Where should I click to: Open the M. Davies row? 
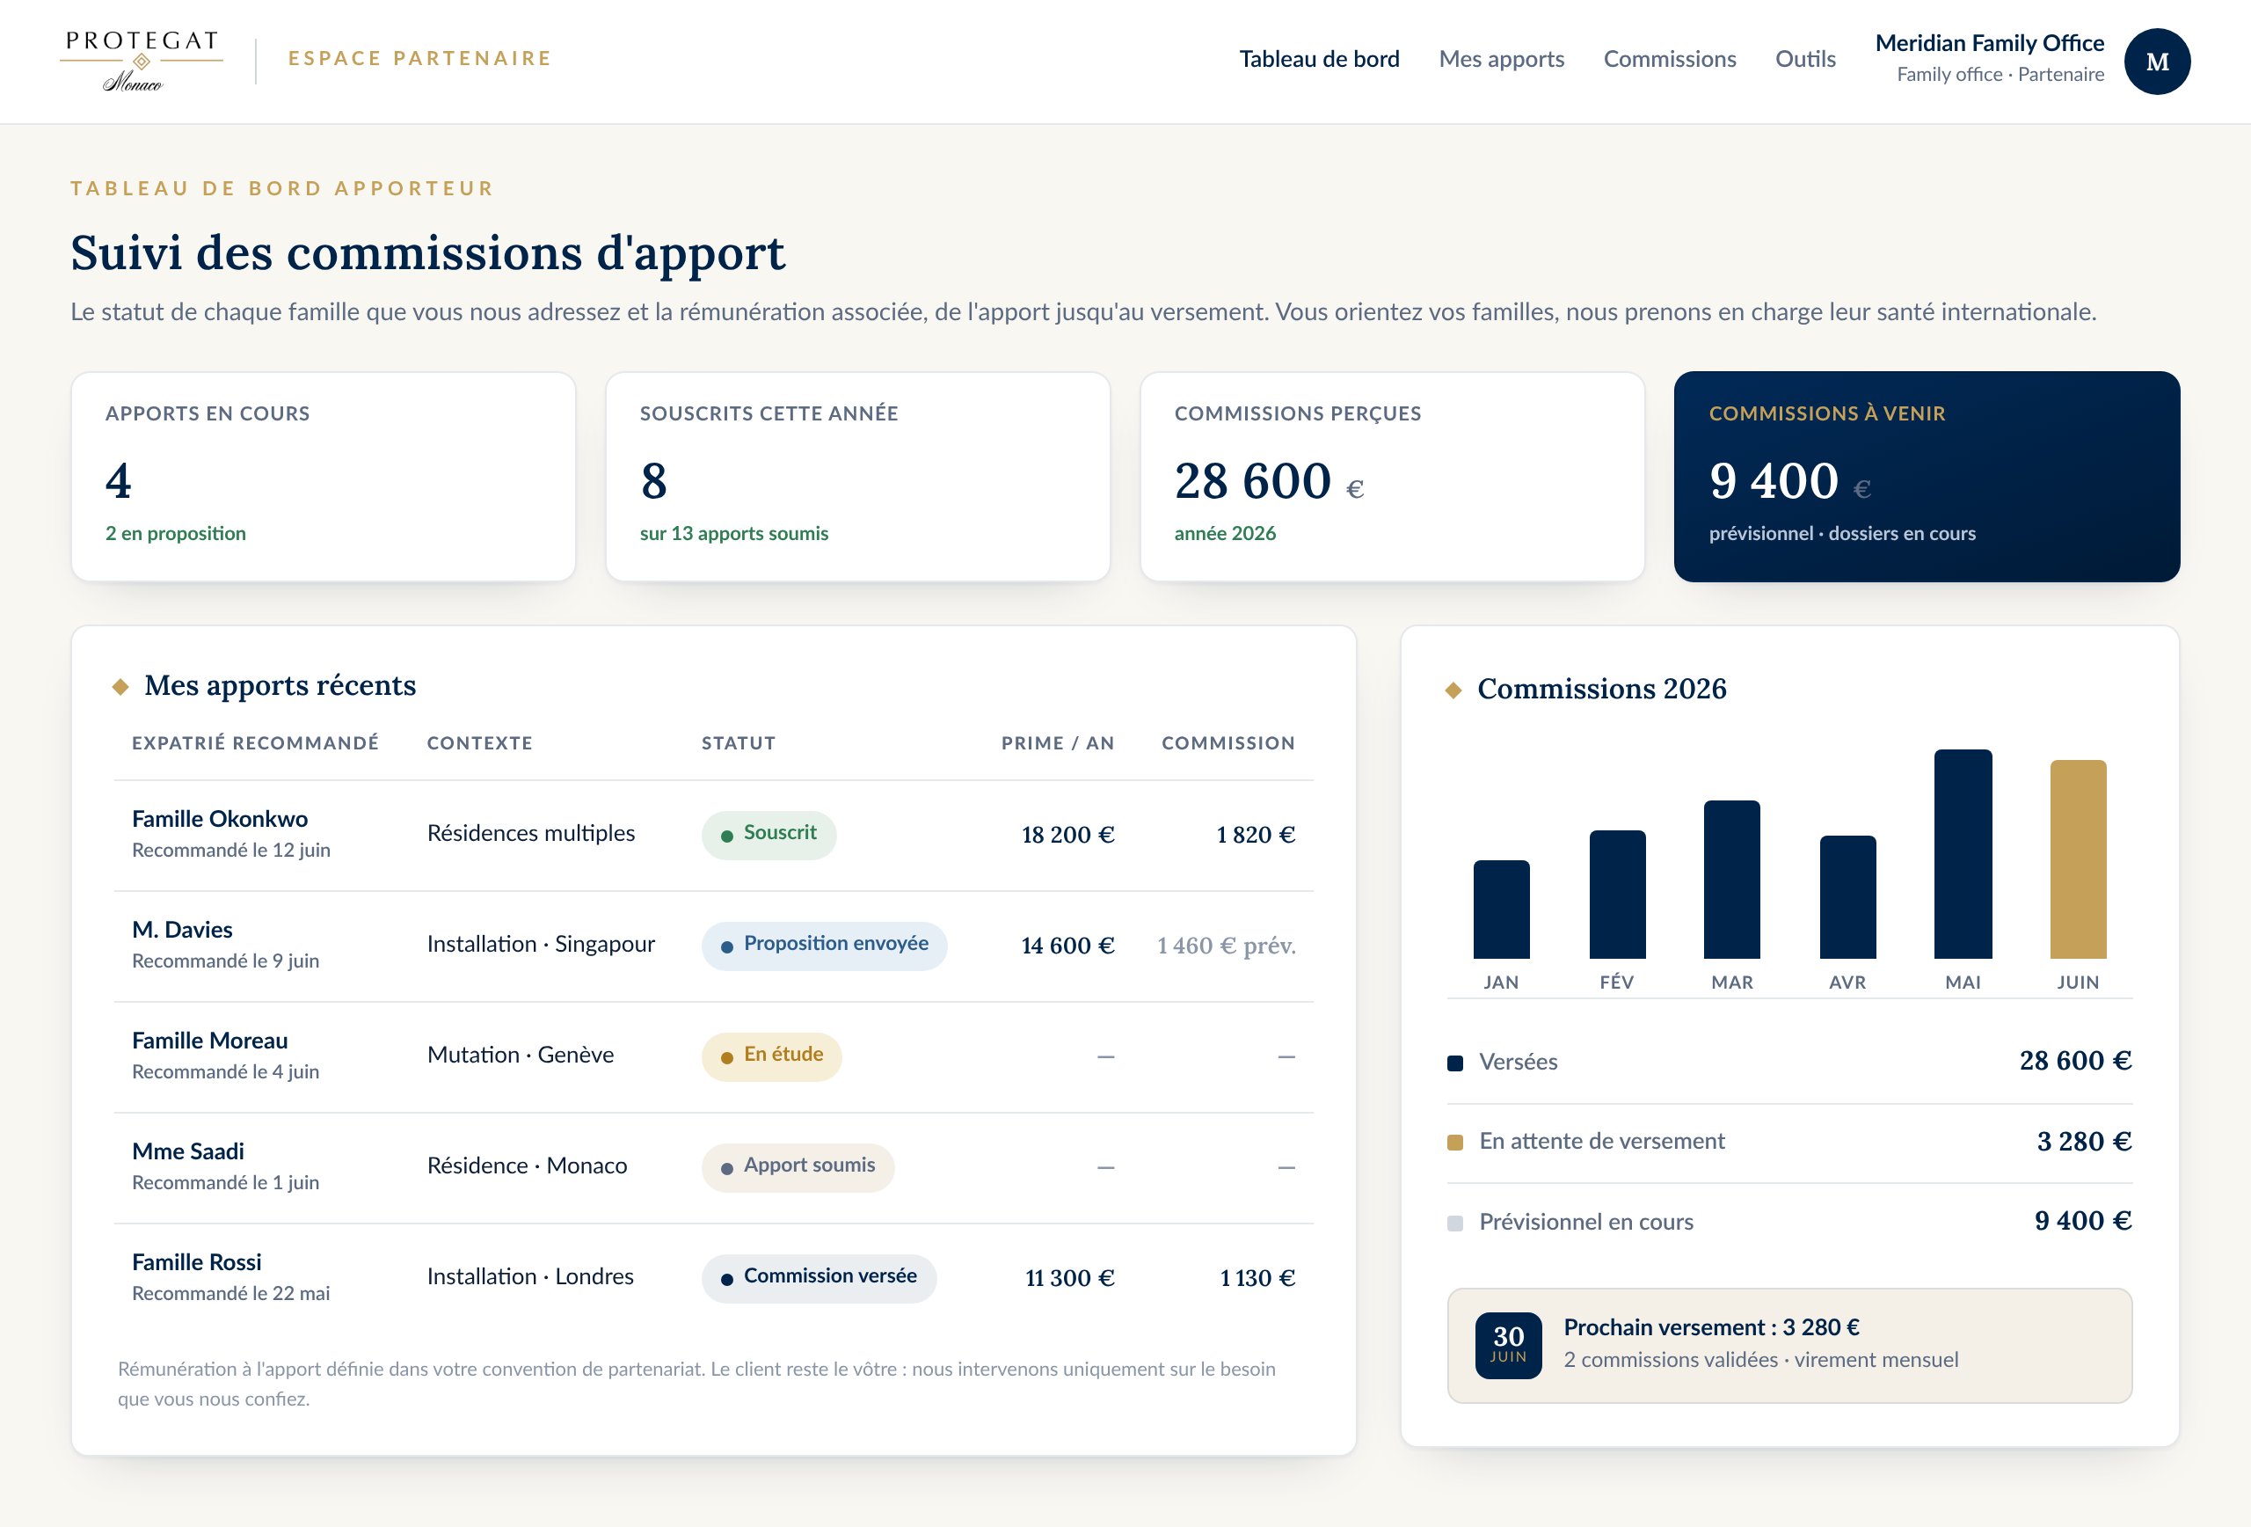pyautogui.click(x=714, y=946)
